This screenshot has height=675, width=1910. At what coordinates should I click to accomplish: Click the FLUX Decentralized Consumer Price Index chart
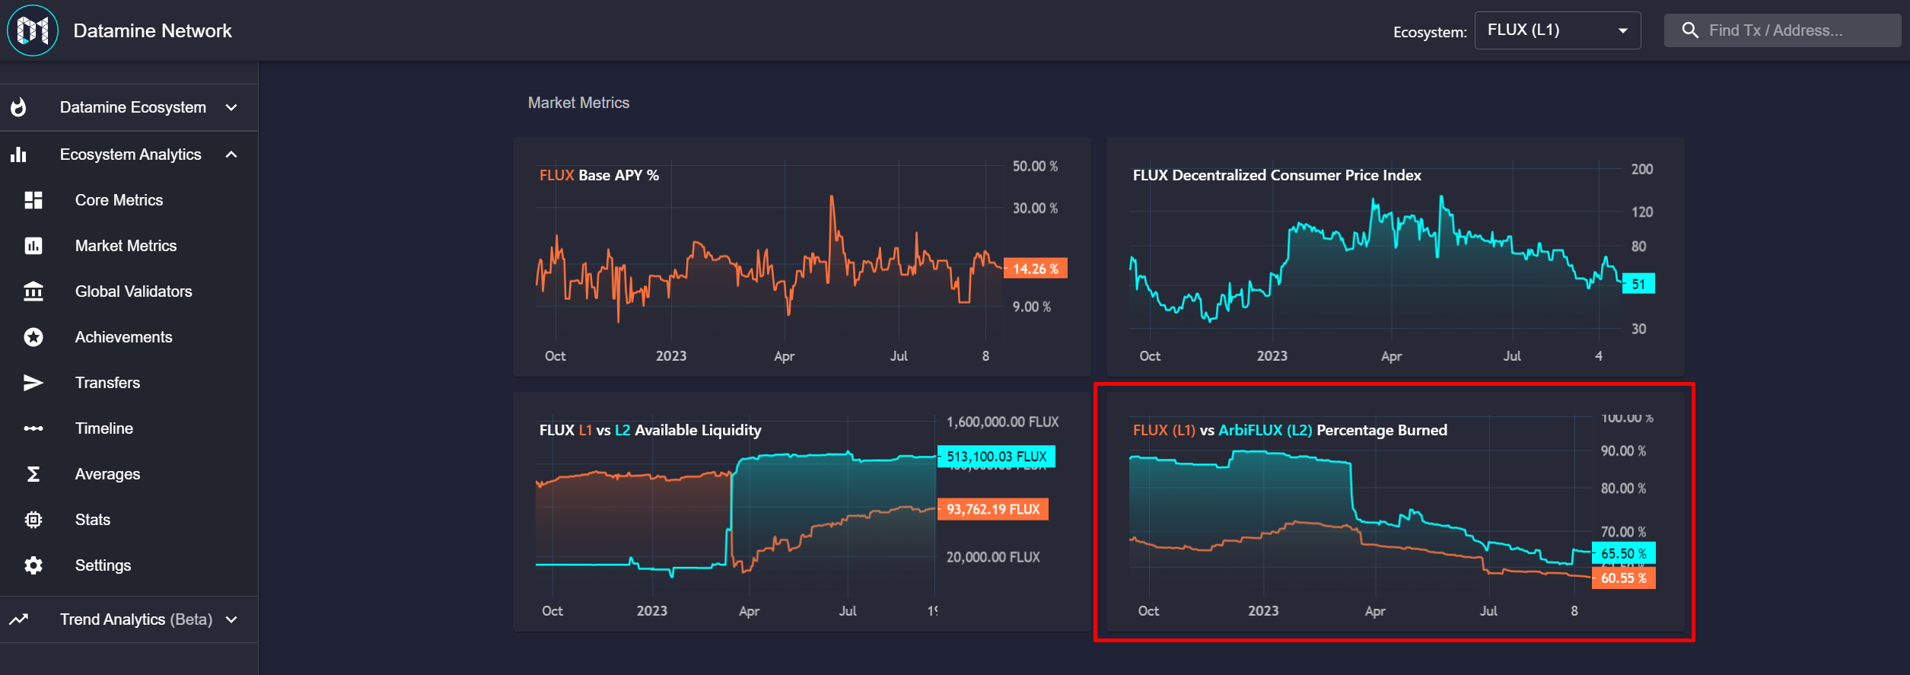pos(1394,256)
